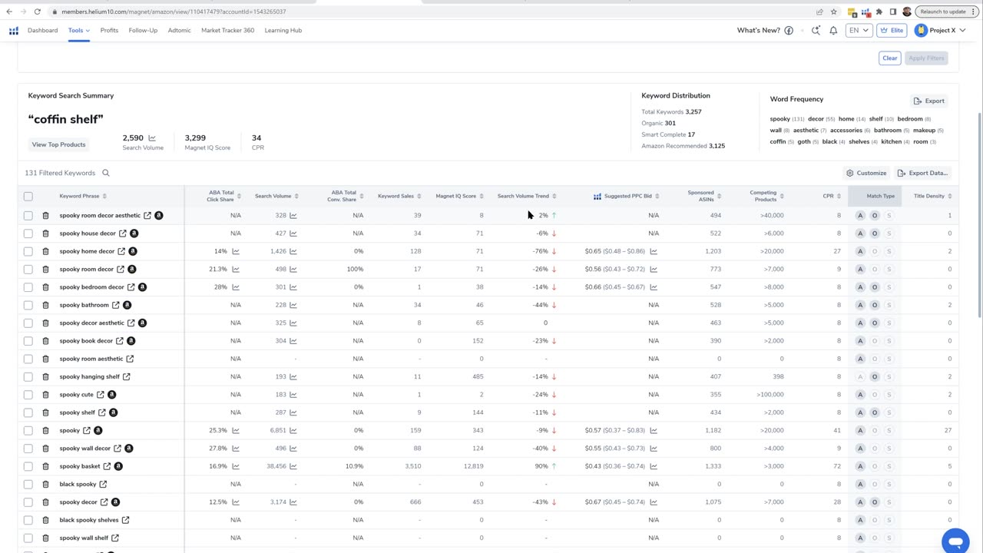
Task: Go to Market Tracker 360
Action: click(x=227, y=31)
